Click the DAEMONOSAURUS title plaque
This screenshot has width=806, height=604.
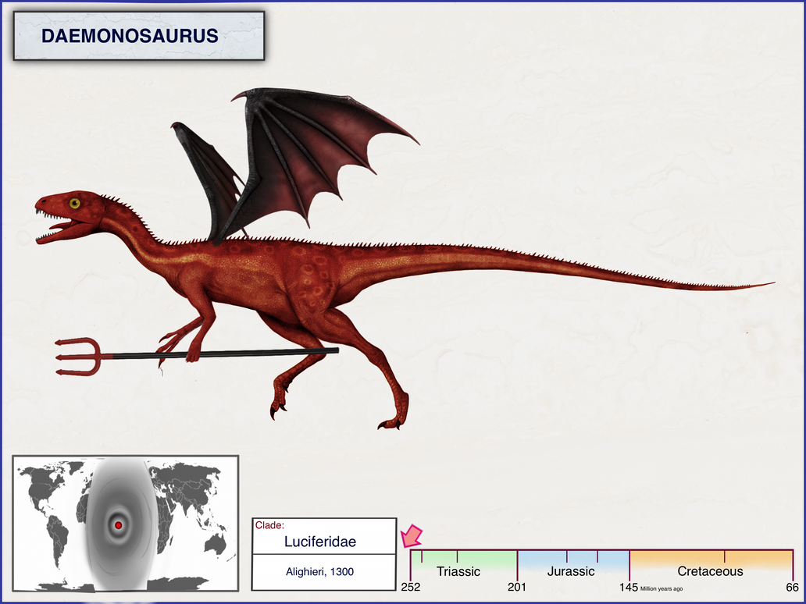coord(130,36)
